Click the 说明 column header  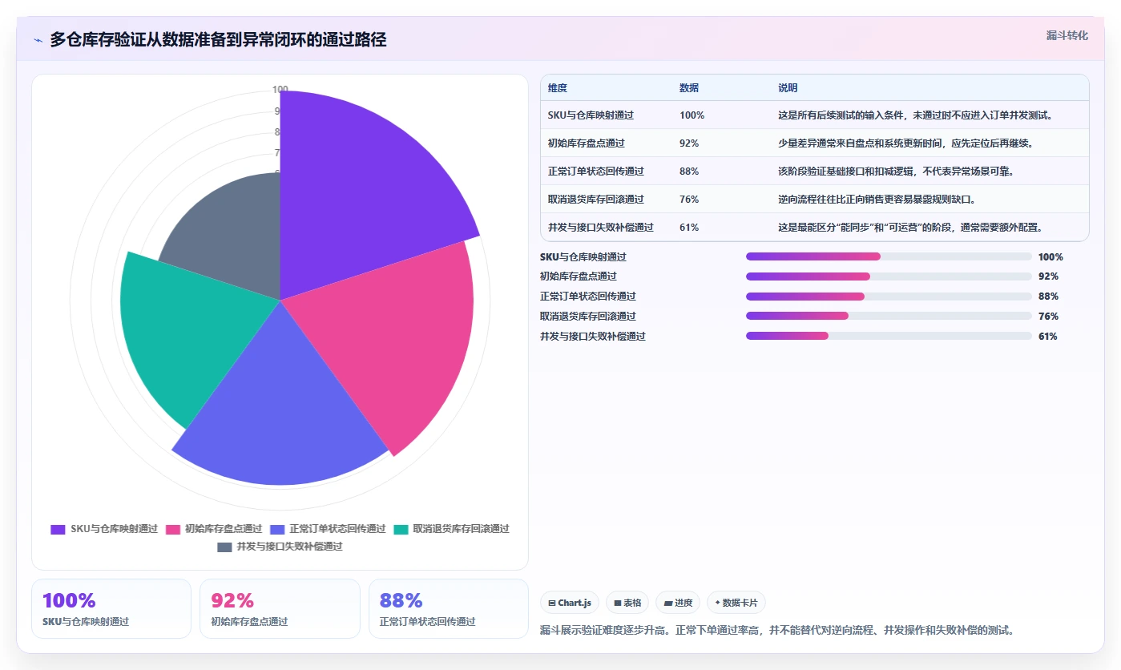(x=788, y=88)
